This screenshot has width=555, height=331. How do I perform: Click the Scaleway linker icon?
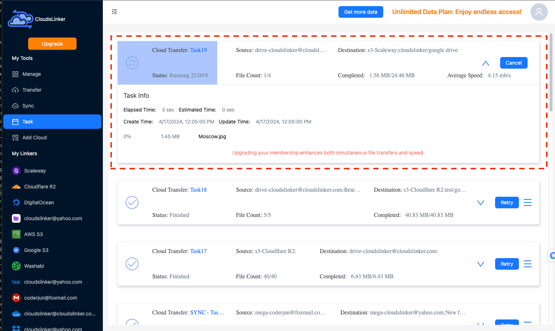[16, 171]
